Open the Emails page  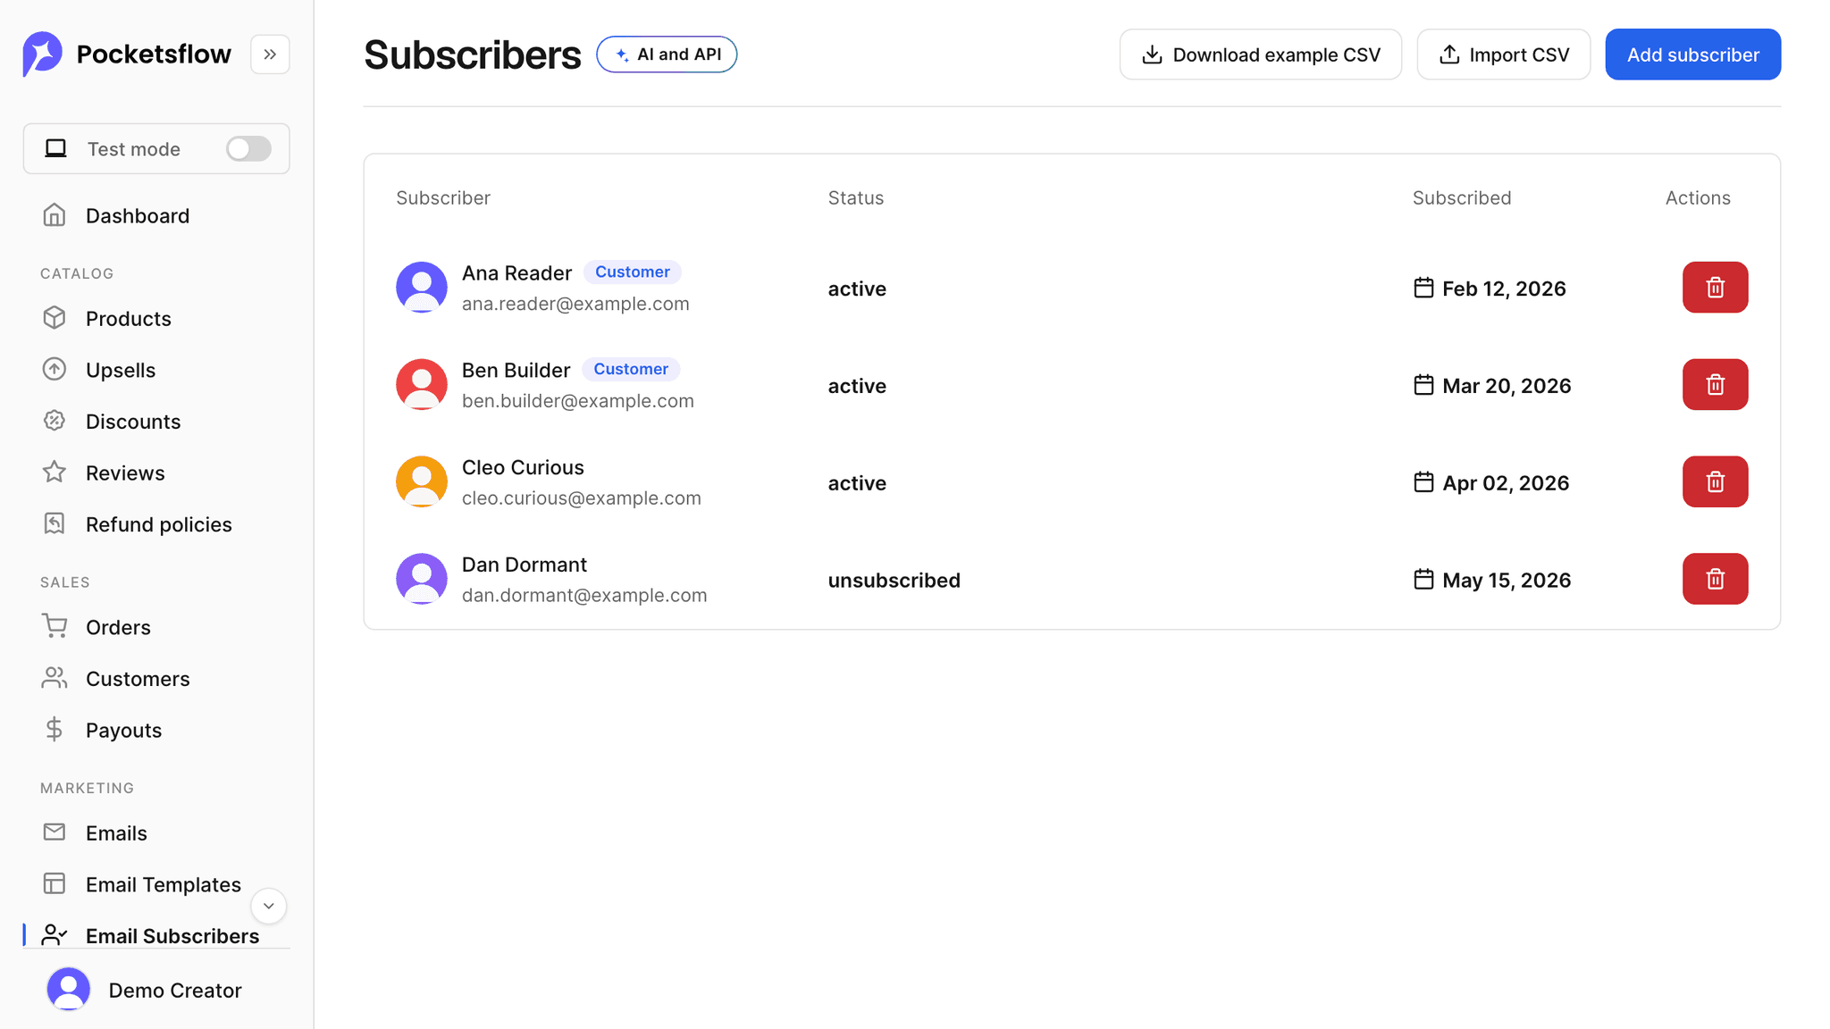116,832
